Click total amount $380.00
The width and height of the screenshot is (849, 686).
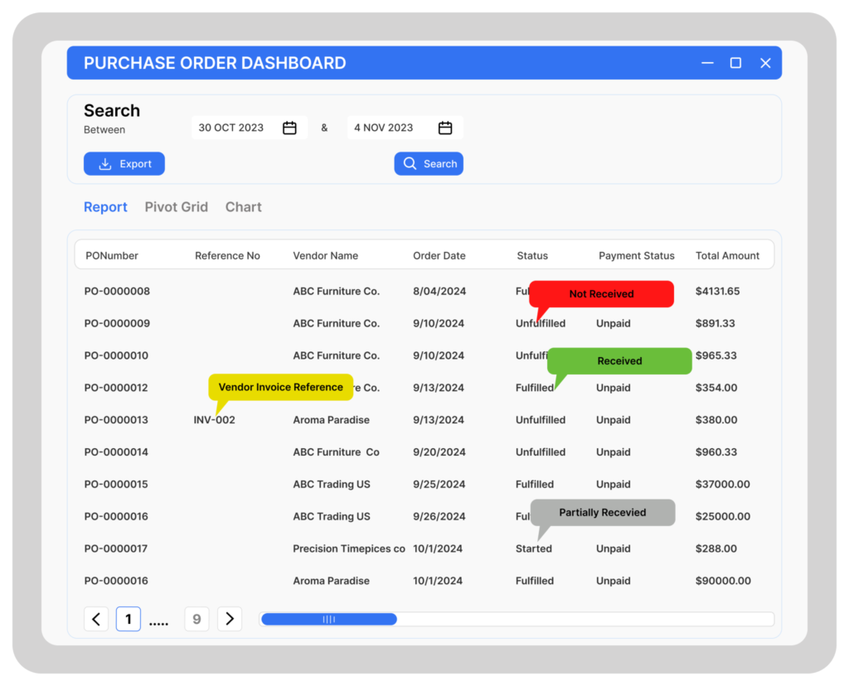(716, 420)
